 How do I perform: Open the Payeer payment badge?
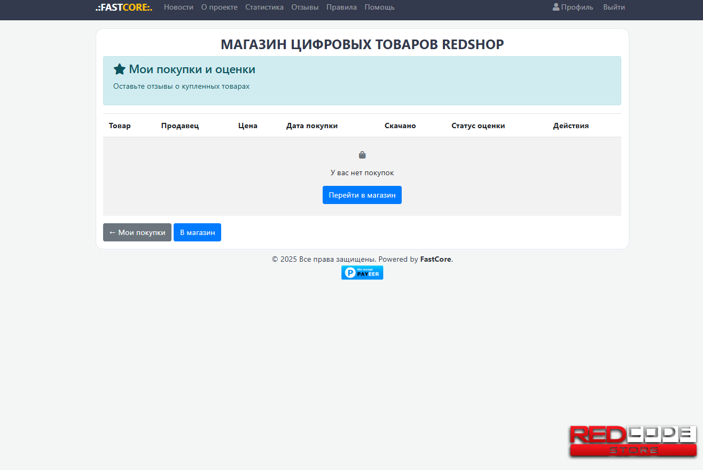tap(362, 272)
